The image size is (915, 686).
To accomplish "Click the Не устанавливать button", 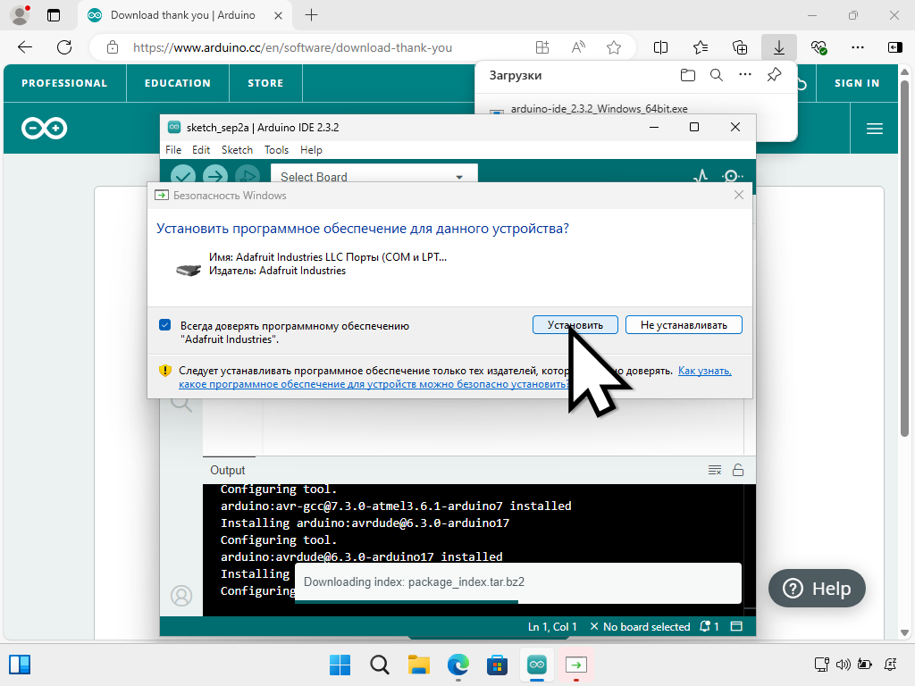I will click(684, 325).
